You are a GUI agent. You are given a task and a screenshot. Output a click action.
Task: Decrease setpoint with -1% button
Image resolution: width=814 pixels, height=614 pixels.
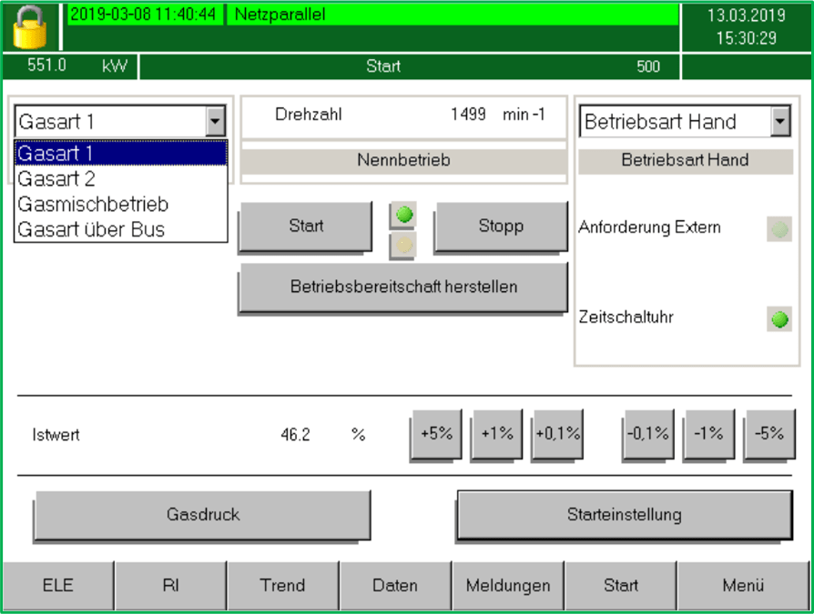point(707,435)
